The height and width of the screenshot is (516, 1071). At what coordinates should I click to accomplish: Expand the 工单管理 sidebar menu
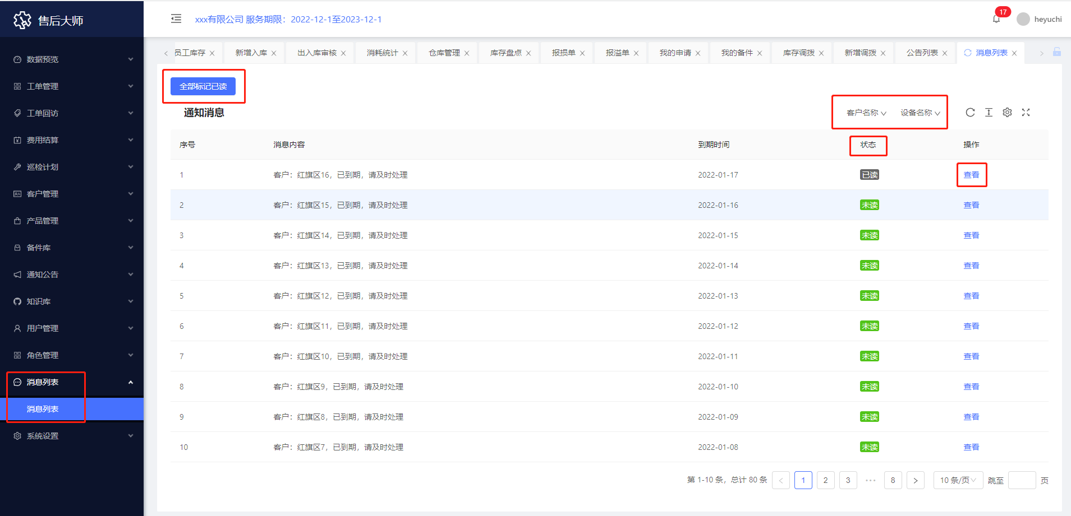72,86
